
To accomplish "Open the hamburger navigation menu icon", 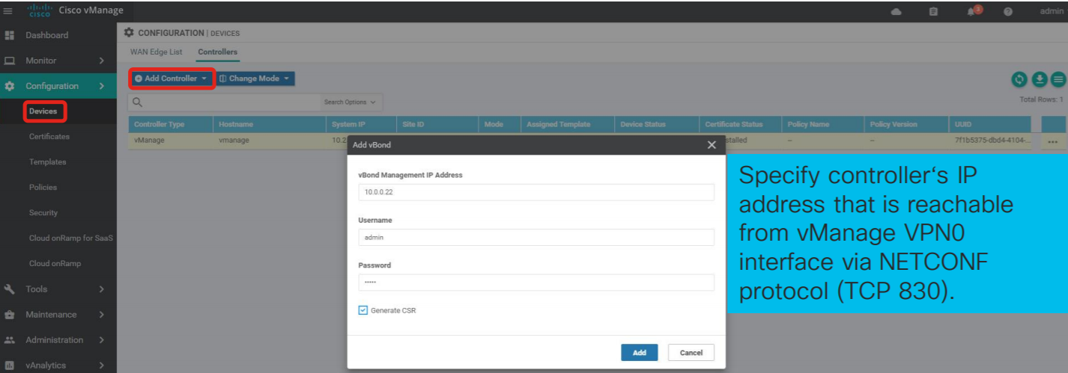I will click(x=8, y=10).
